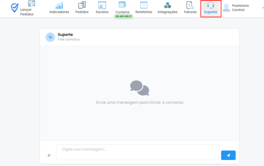Select the Lançar Pedidos text label

(27, 12)
